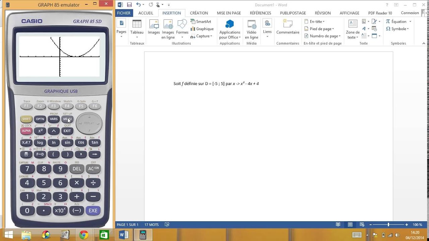Open the Pages dropdown
Screen dimensions: 429x241
pos(121,28)
